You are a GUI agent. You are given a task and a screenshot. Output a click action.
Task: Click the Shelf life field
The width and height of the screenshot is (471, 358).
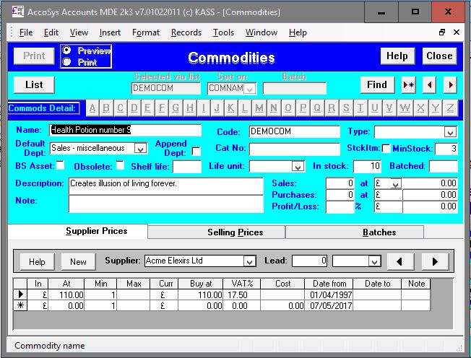tap(187, 167)
